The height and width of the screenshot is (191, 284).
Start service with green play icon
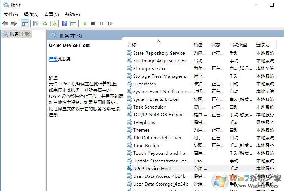[x=85, y=23]
